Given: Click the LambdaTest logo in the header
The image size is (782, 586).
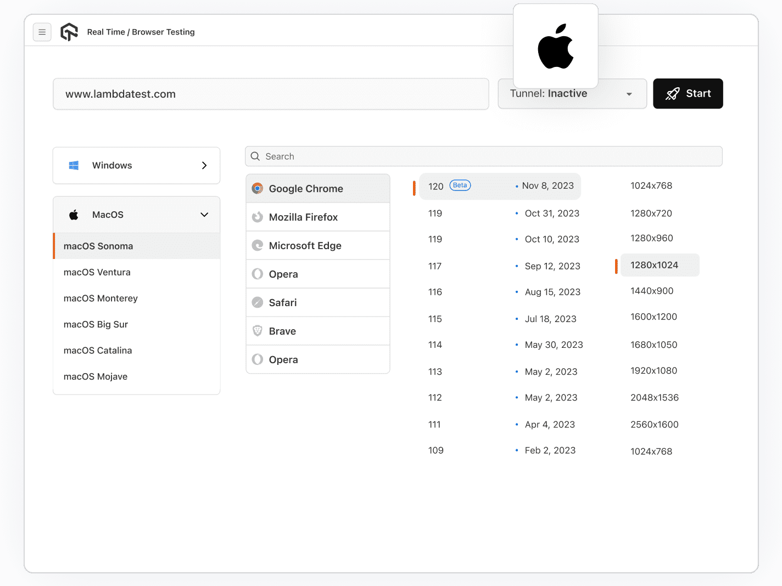Looking at the screenshot, I should point(69,32).
